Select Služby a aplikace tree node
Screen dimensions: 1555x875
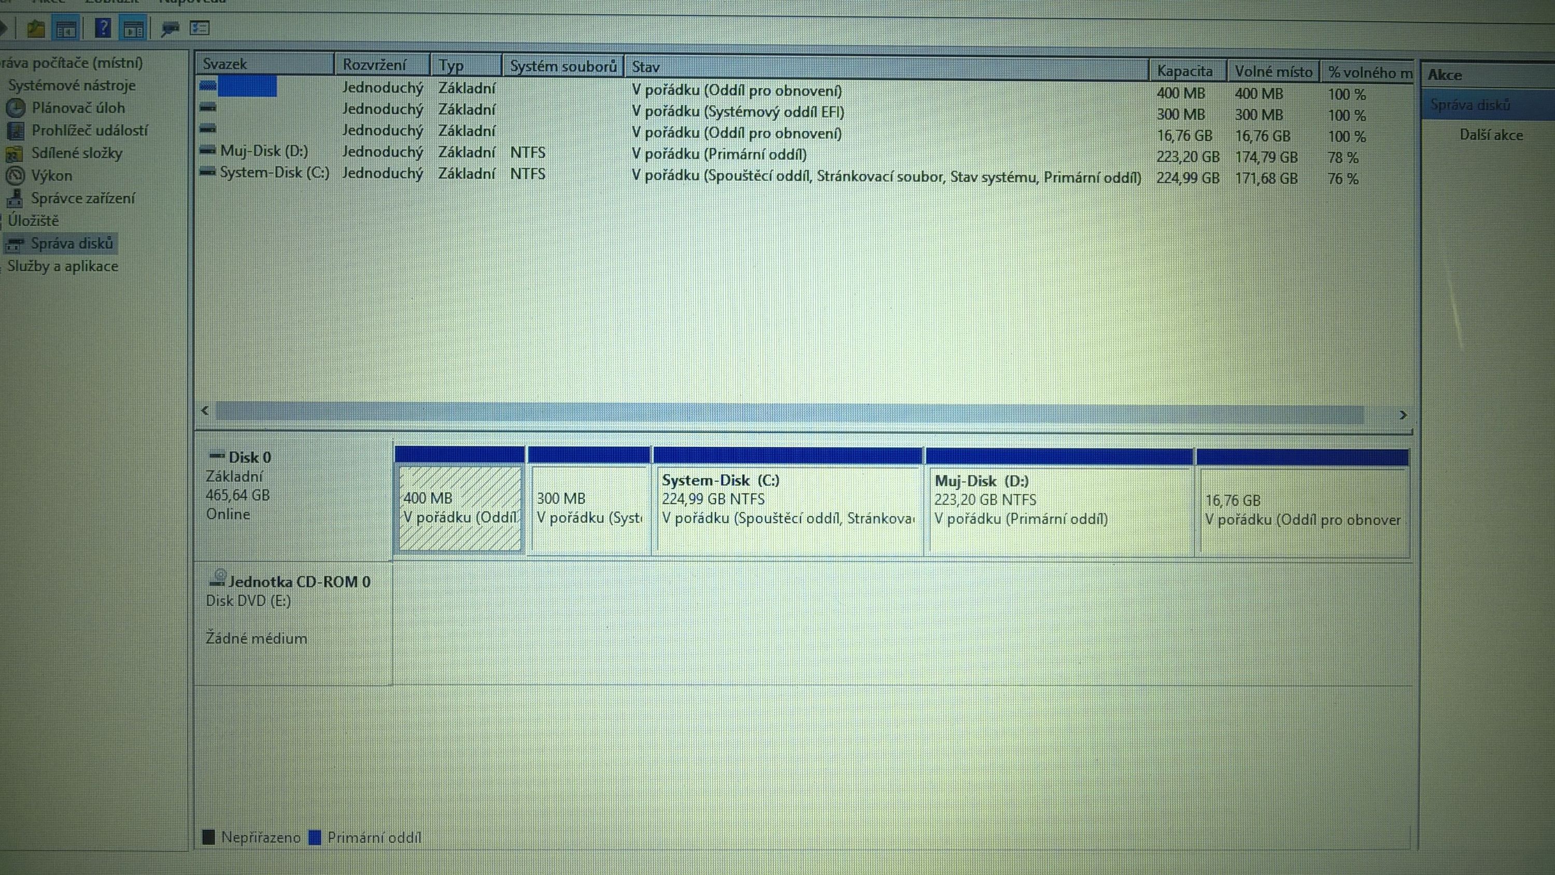(x=63, y=266)
